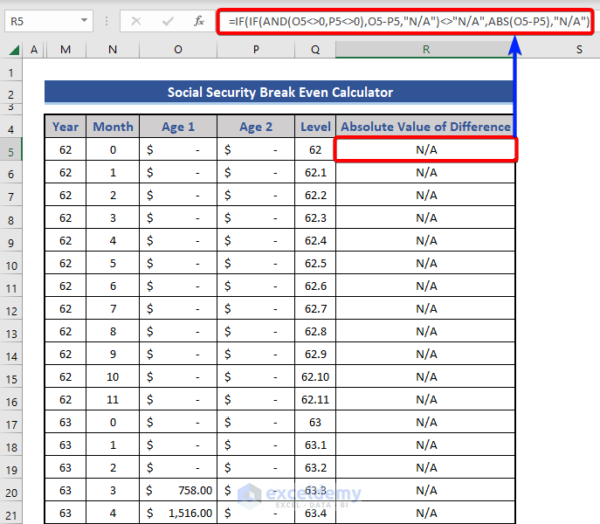Click the Age 2 header cell

[256, 127]
